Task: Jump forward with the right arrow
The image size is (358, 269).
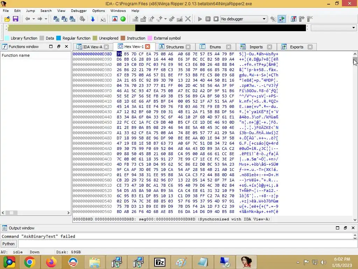Action: (40, 19)
